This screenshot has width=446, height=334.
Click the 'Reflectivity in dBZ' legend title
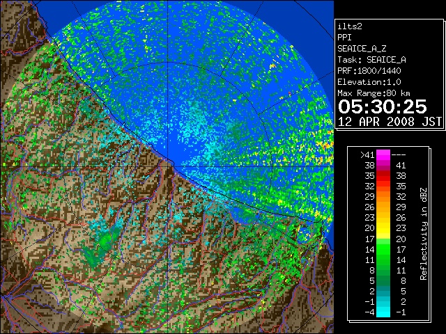pos(423,234)
